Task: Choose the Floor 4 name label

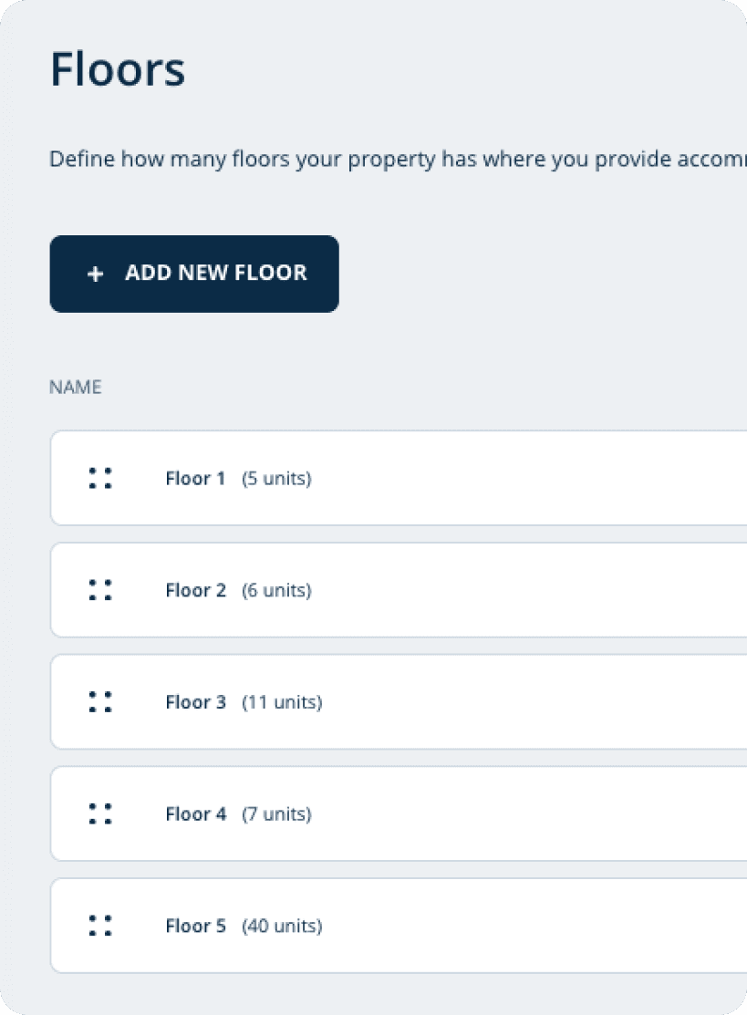Action: [x=195, y=814]
